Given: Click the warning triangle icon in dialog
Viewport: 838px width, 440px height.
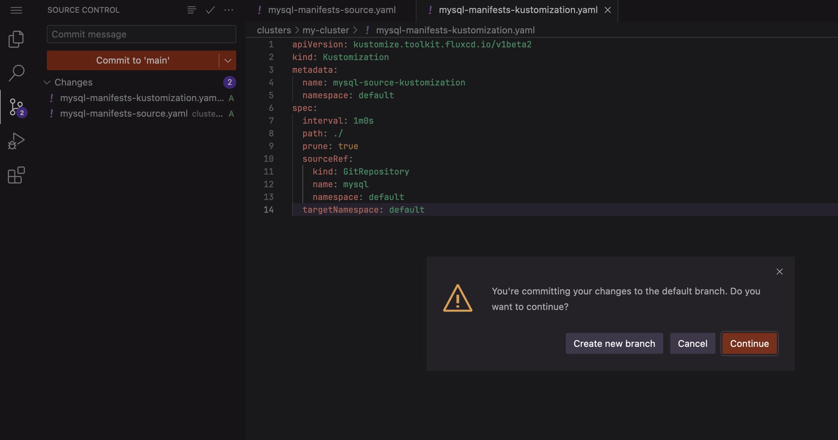Looking at the screenshot, I should tap(458, 299).
